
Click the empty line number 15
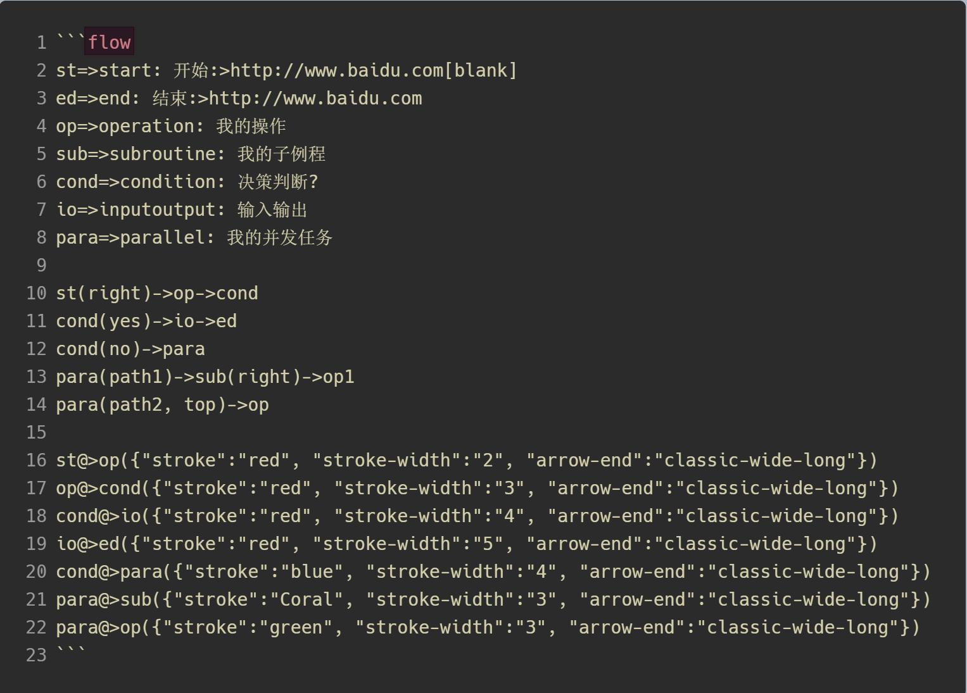[36, 432]
